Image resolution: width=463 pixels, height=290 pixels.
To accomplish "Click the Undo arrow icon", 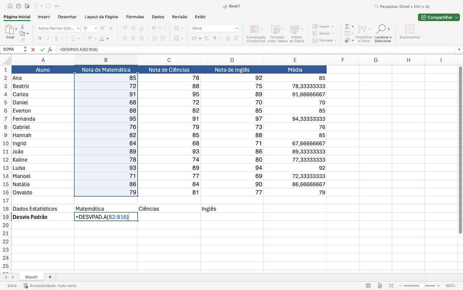I will [x=35, y=6].
